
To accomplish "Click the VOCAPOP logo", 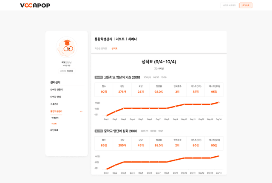I will pyautogui.click(x=35, y=6).
